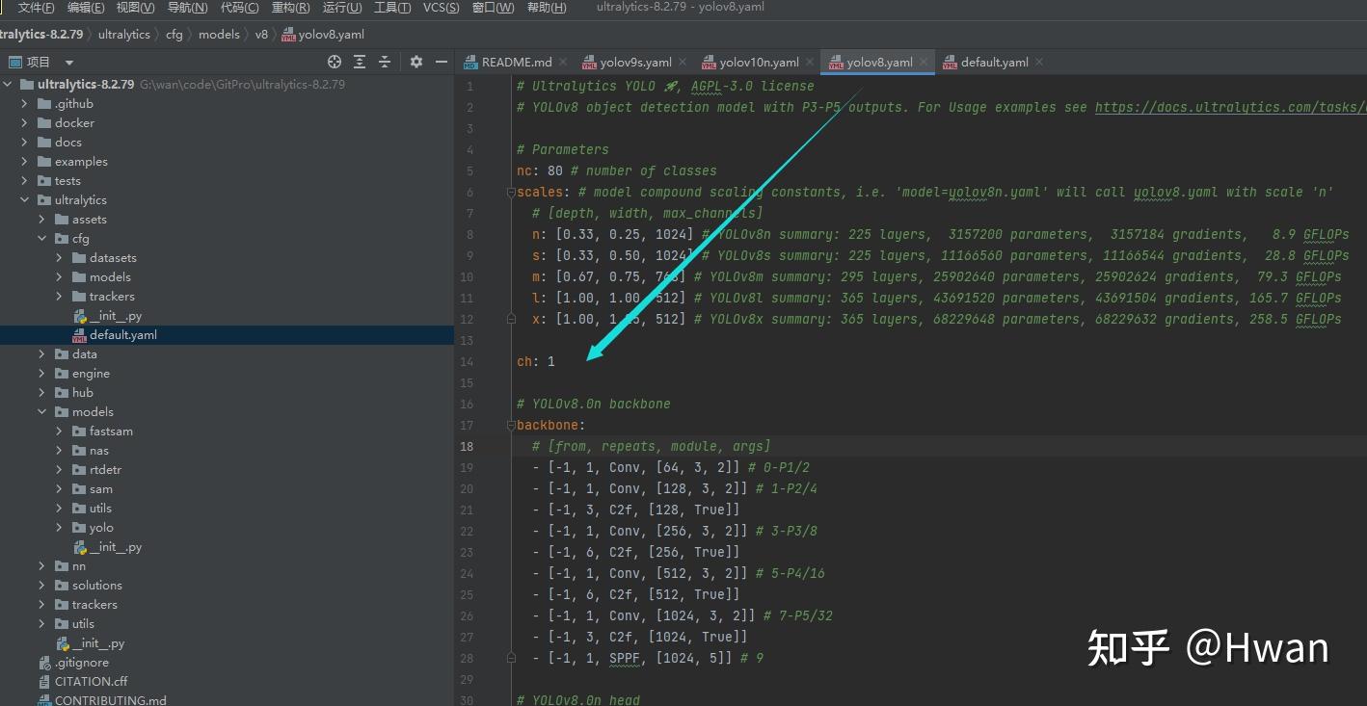Fold the backbone section in gutter
This screenshot has height=706, width=1367.
[x=511, y=425]
